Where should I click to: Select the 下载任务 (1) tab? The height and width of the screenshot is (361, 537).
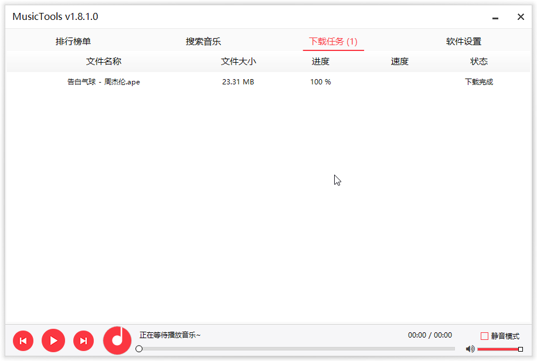[x=333, y=42]
